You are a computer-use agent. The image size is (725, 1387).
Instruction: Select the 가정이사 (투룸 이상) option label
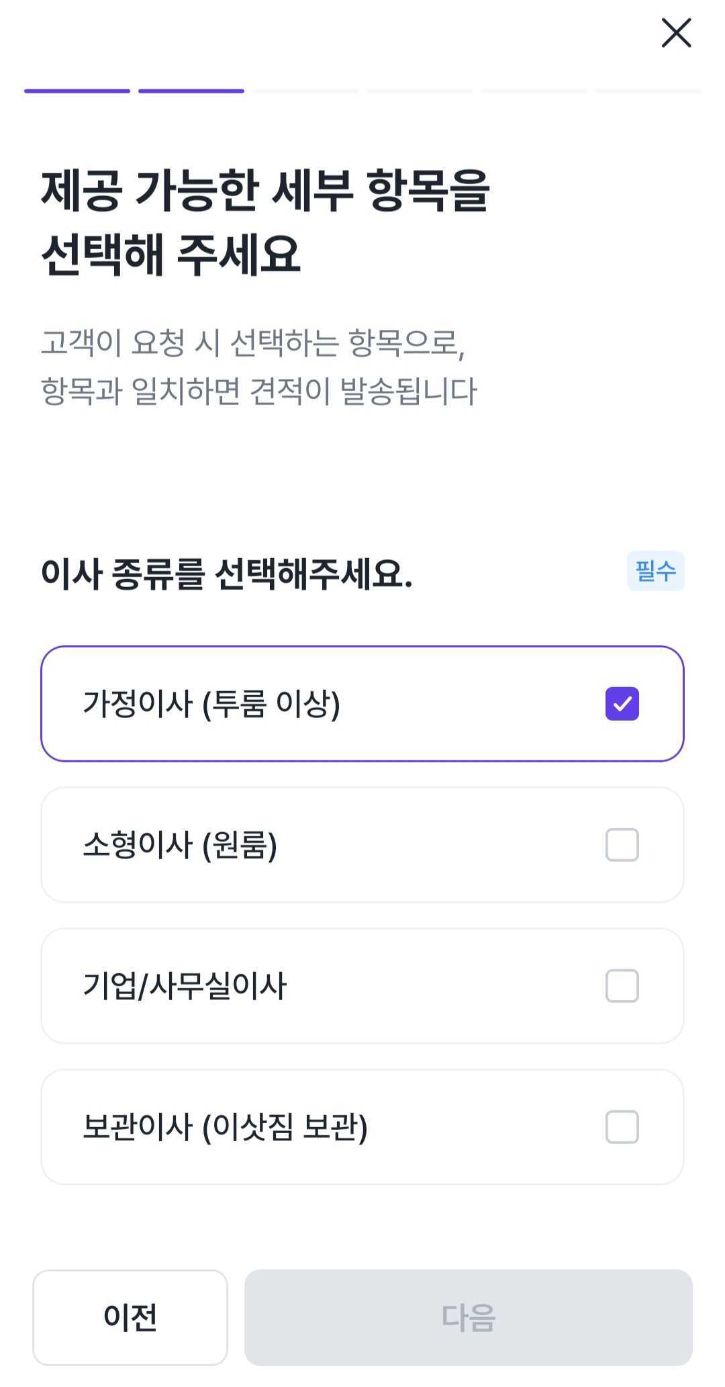[x=211, y=704]
